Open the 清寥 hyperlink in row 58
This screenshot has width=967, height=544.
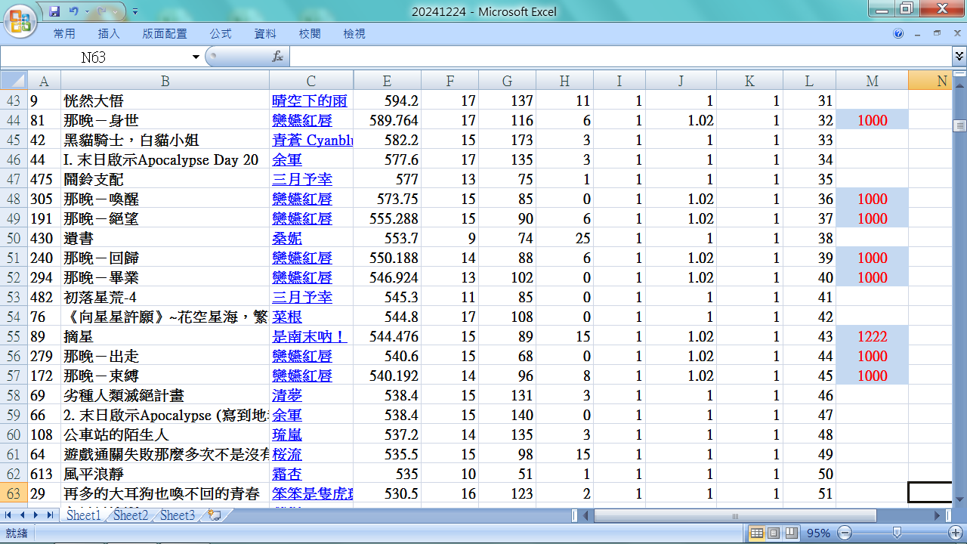coord(287,395)
